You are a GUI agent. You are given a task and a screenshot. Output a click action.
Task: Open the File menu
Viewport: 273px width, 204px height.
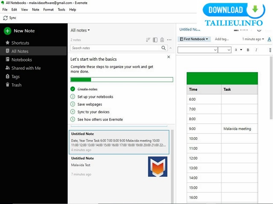click(5, 9)
